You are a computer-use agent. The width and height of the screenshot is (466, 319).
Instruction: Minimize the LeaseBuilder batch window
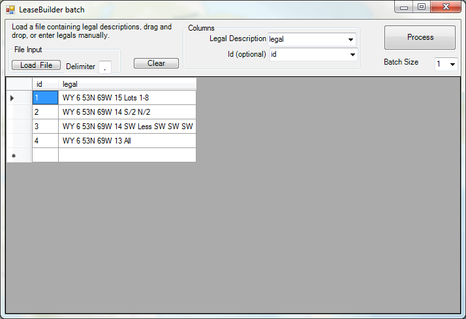point(403,7)
